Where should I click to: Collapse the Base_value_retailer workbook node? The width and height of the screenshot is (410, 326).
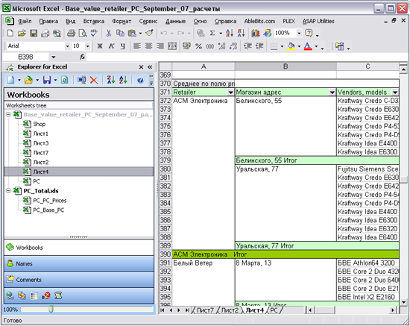(x=8, y=114)
